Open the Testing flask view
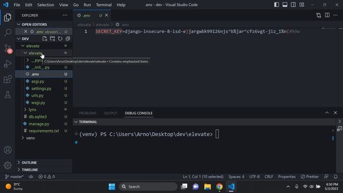Image resolution: width=343 pixels, height=193 pixels. point(8,94)
